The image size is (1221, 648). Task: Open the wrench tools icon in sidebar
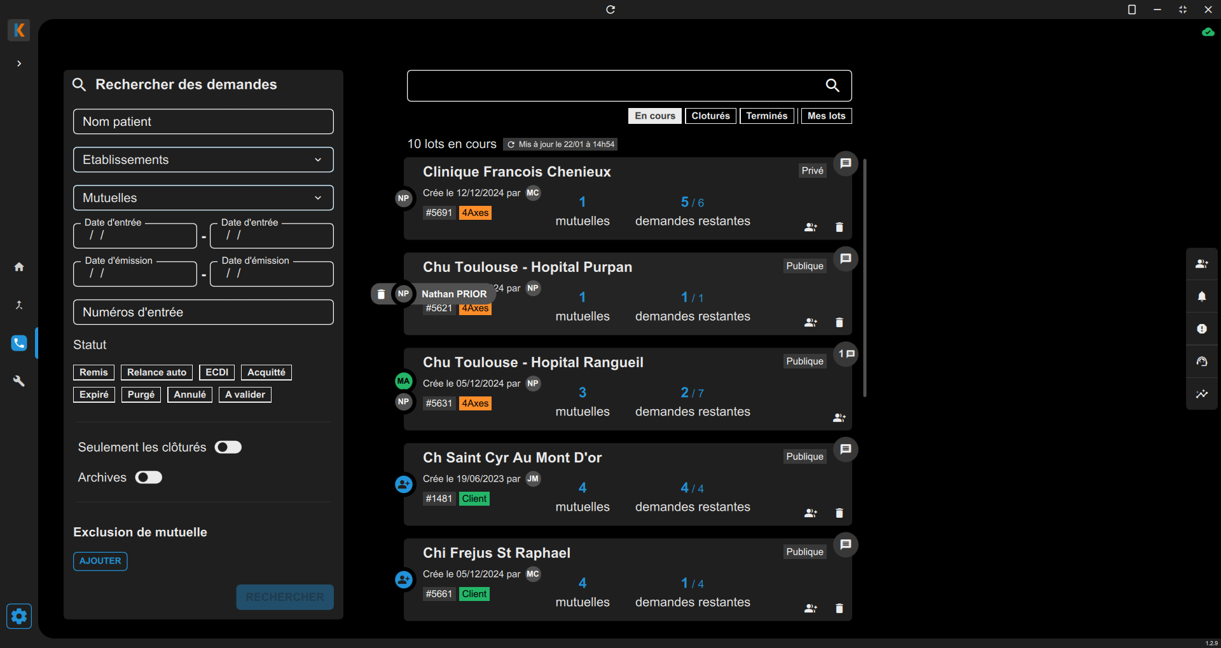[19, 381]
